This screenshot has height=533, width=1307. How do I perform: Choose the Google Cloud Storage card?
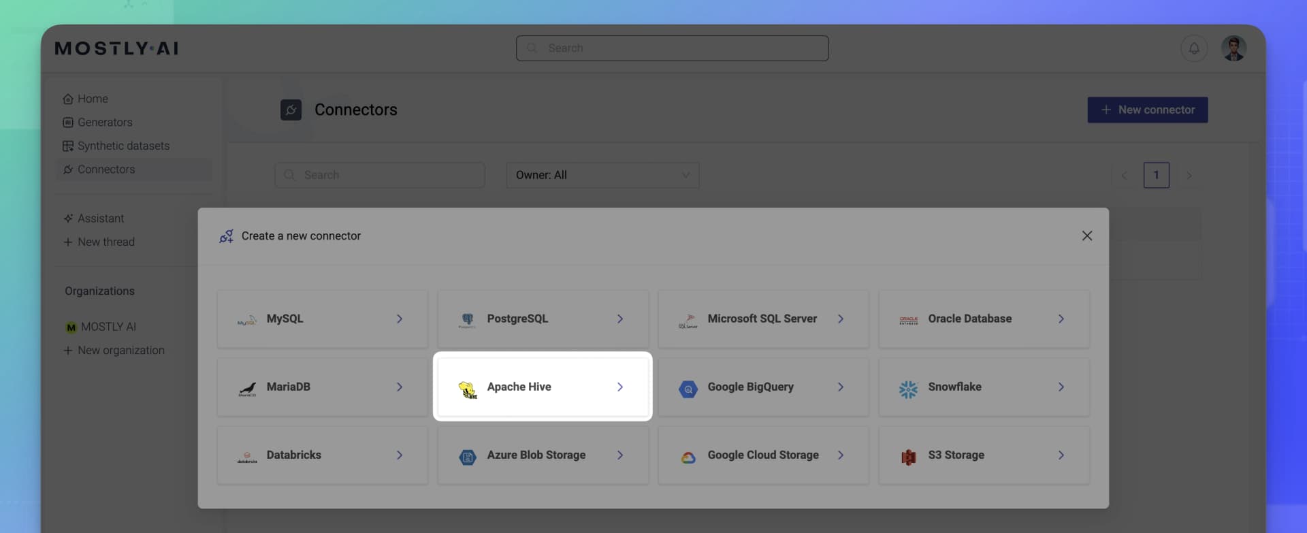pos(764,455)
